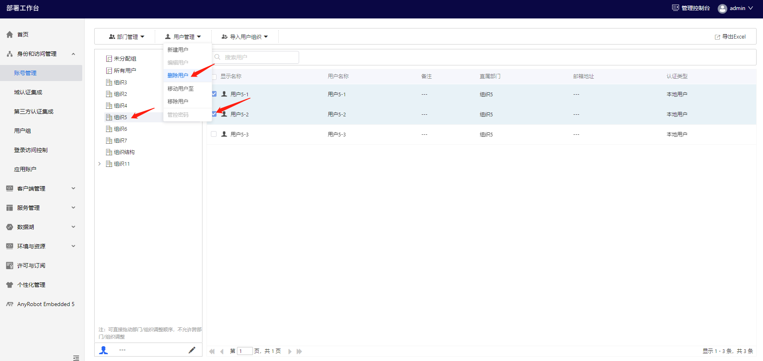Toggle the select-all header checkbox
Viewport: 763px width, 361px height.
pyautogui.click(x=214, y=76)
